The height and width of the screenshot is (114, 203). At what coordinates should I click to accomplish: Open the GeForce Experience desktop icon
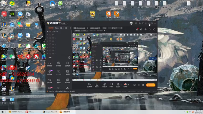12,16
